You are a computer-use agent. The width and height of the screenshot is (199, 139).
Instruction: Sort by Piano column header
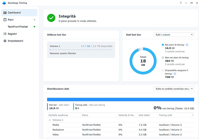[x=99, y=115]
